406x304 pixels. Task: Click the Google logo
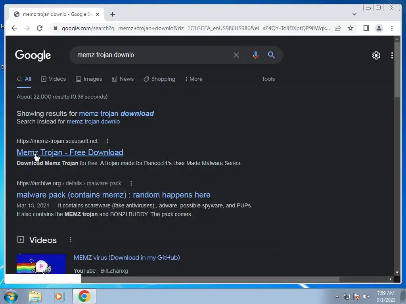tap(33, 55)
